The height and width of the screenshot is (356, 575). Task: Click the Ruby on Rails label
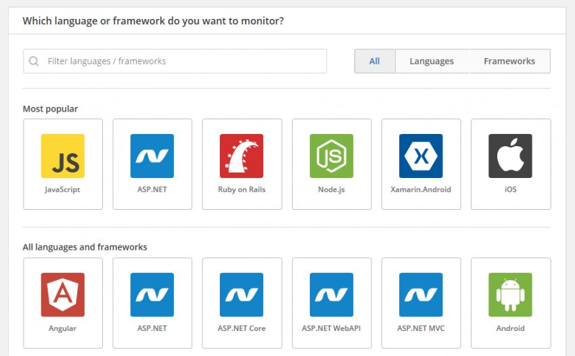241,190
